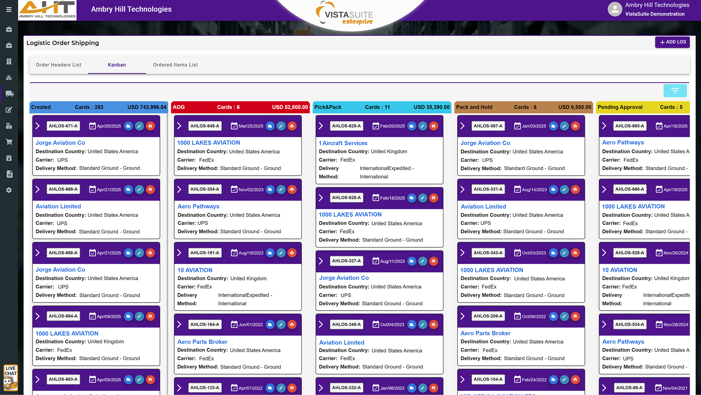The image size is (701, 395).
Task: Print order AHLOS-671-A with red printer icon
Action: pos(150,126)
